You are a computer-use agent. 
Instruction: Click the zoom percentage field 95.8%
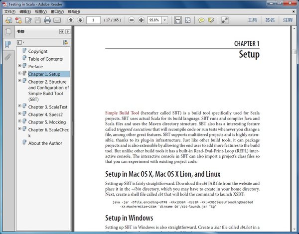point(154,20)
